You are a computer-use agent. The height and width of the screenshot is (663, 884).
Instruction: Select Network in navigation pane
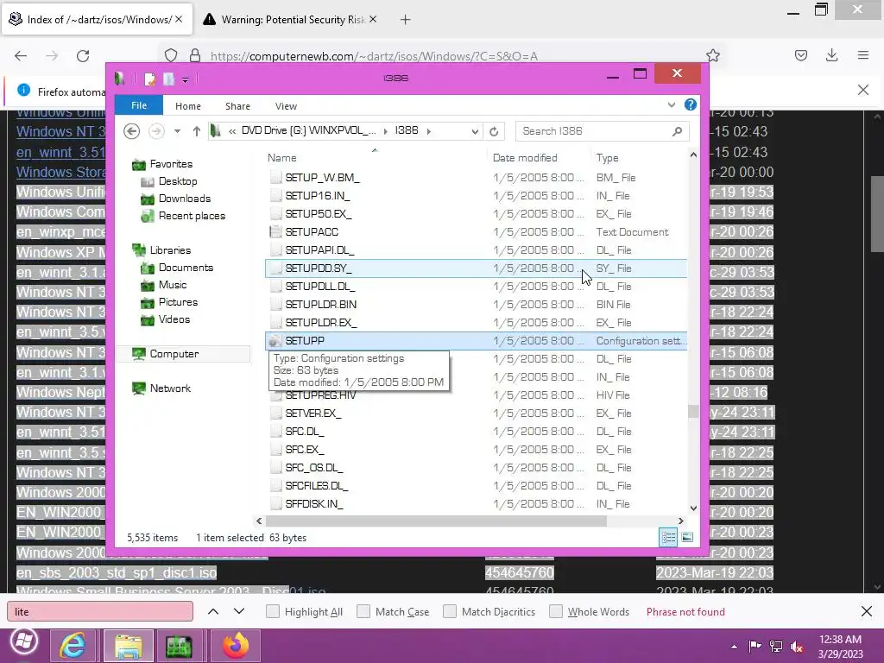(x=170, y=388)
